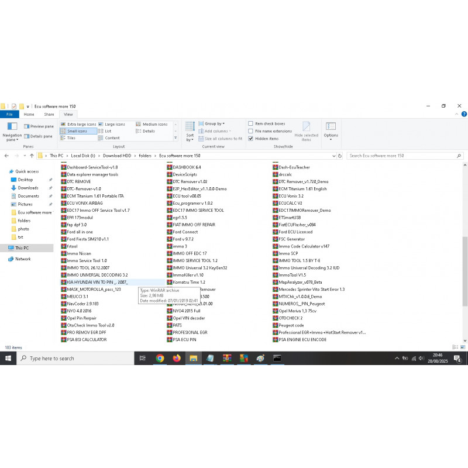Select the Small icons layout
This screenshot has width=468, height=468.
click(78, 131)
